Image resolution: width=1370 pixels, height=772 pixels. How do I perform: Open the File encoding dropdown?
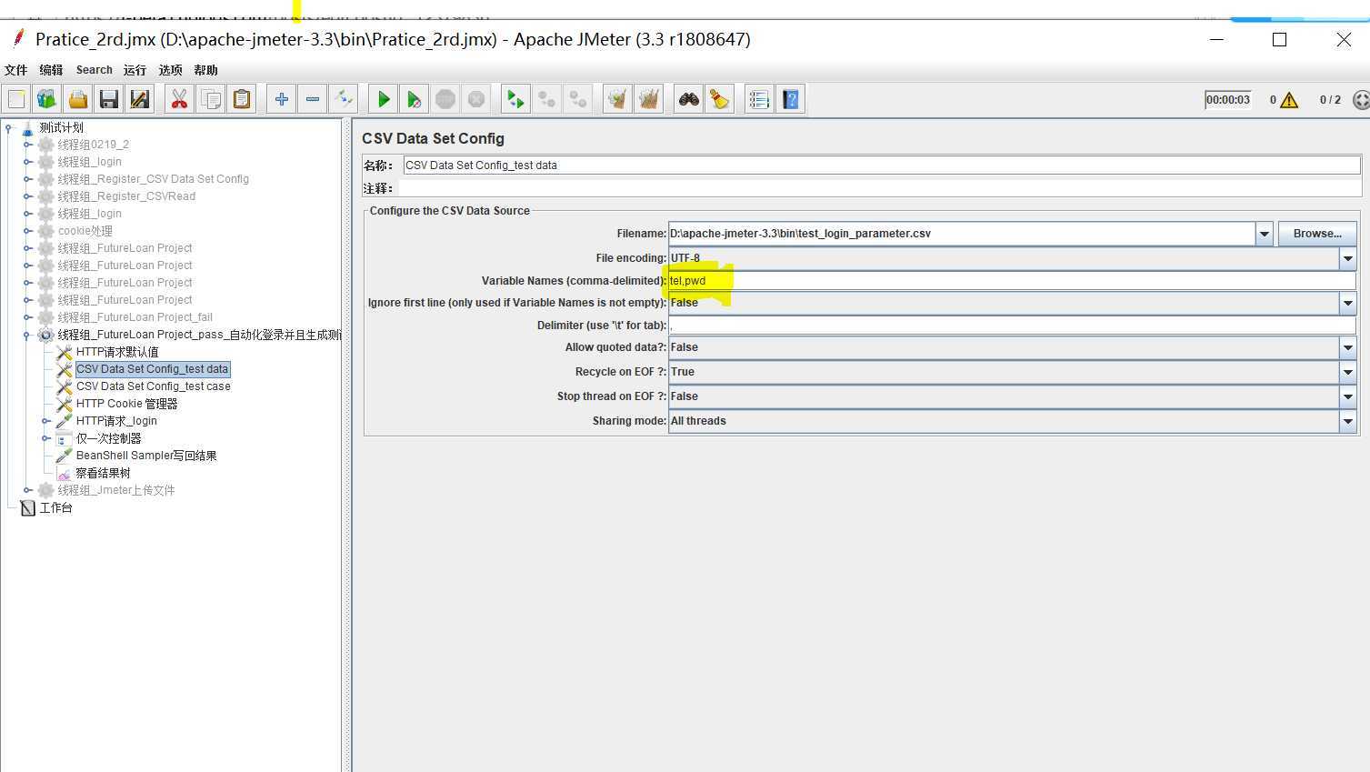pyautogui.click(x=1347, y=258)
